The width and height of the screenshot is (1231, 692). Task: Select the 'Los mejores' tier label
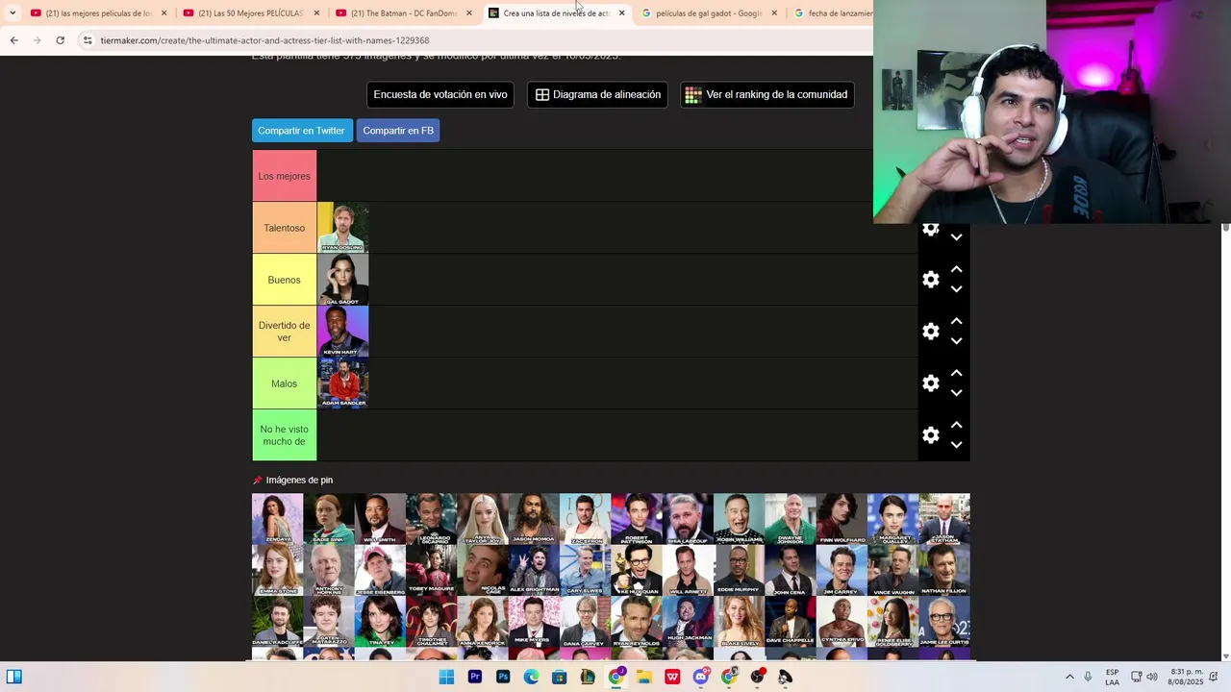285,176
